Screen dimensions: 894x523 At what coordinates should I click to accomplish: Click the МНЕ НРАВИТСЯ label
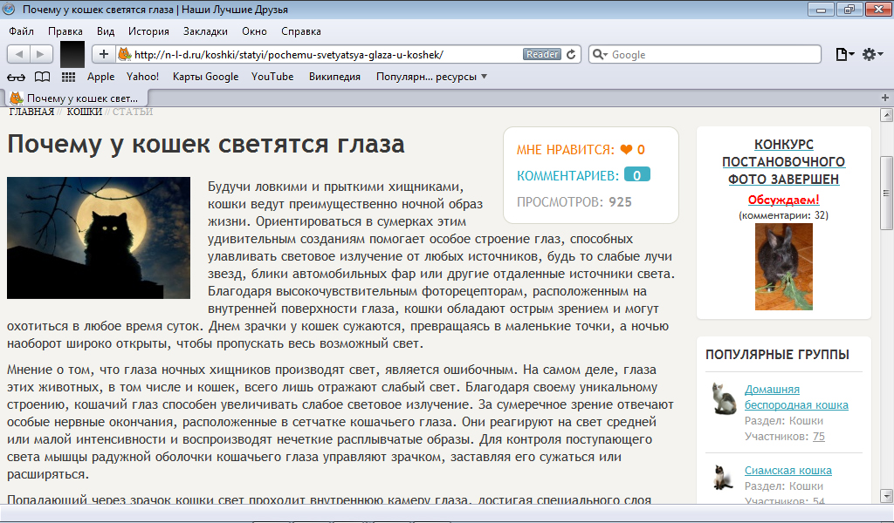tap(566, 150)
